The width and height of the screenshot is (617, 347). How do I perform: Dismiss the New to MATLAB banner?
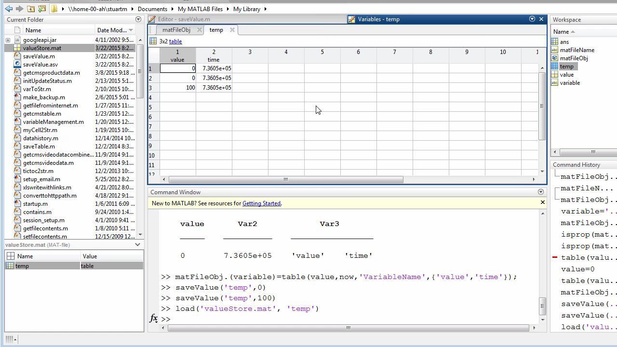click(x=542, y=202)
